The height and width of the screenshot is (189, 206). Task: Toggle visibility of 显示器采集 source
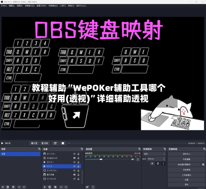coord(74,179)
